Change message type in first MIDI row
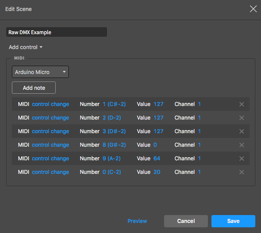261x233 pixels. coord(50,104)
